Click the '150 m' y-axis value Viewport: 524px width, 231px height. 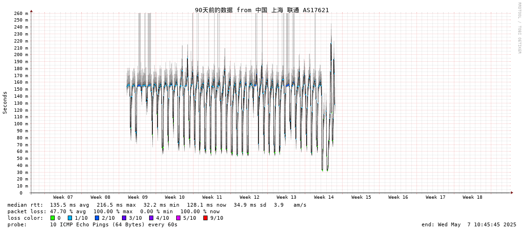coord(22,89)
